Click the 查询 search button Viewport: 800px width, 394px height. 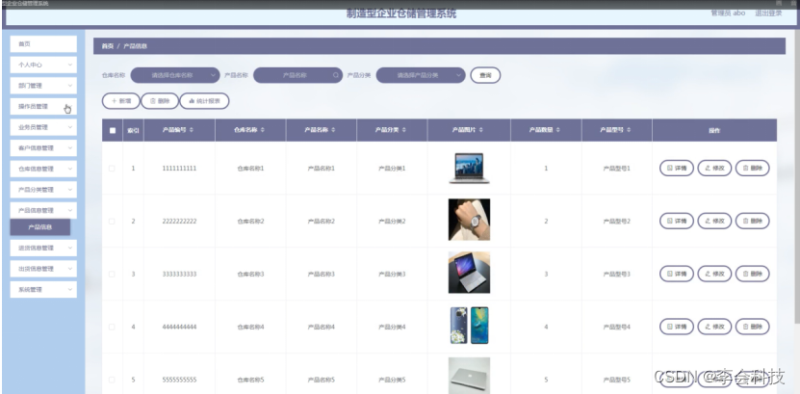pos(485,75)
